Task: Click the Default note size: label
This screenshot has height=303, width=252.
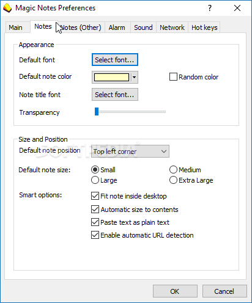Action: pos(45,170)
